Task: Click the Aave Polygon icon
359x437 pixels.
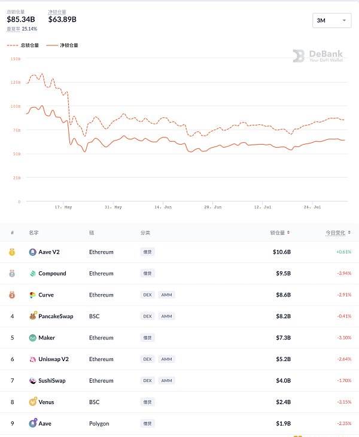Action: pos(33,423)
